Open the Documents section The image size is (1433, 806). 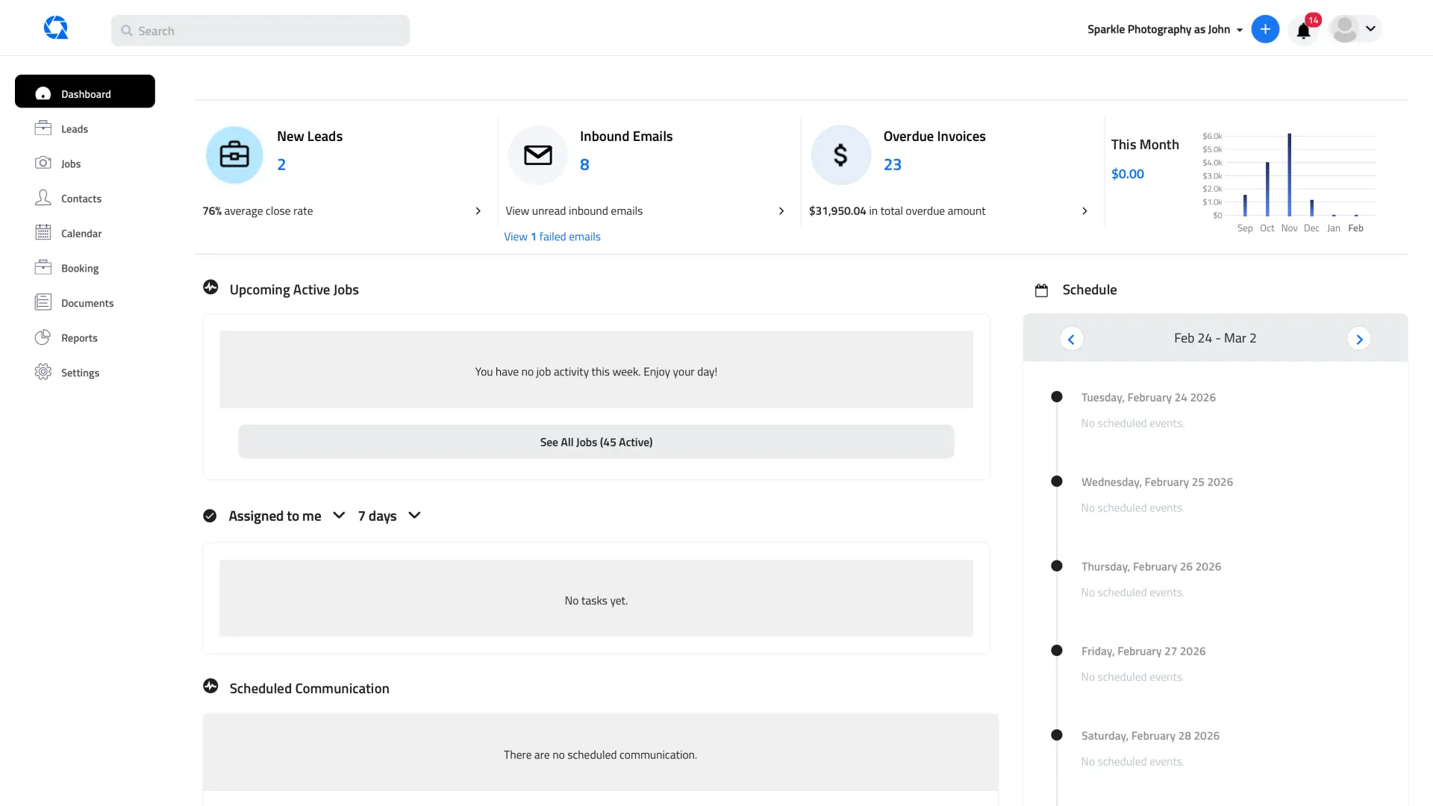[x=87, y=302]
